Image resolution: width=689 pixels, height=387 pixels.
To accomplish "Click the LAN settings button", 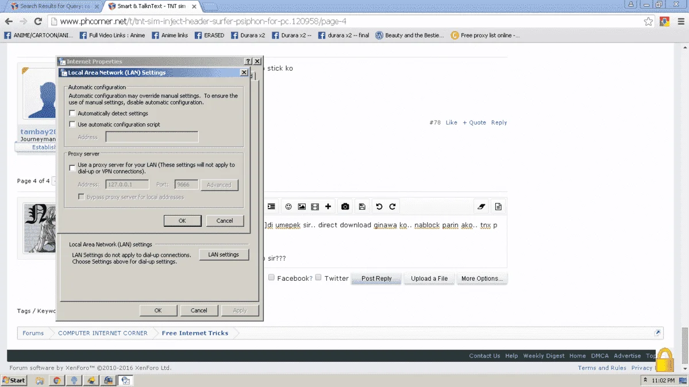I will point(224,254).
